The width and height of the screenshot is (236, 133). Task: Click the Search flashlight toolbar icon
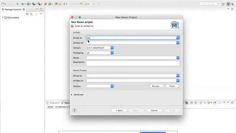tap(64, 4)
